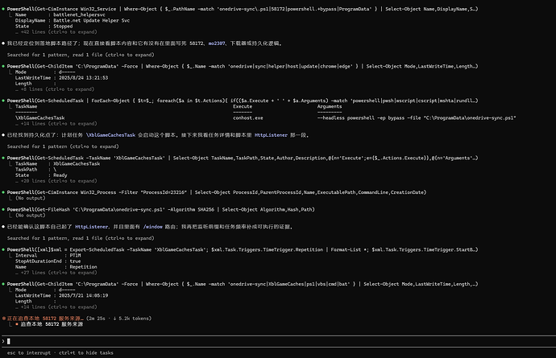
Task: Click '(No output)' under the Get-FileHash command
Action: (x=30, y=216)
